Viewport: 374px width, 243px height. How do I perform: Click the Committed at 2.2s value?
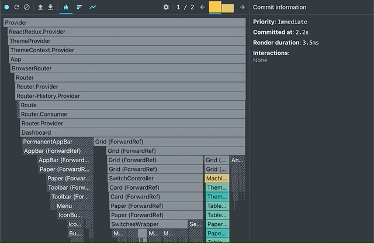(302, 32)
